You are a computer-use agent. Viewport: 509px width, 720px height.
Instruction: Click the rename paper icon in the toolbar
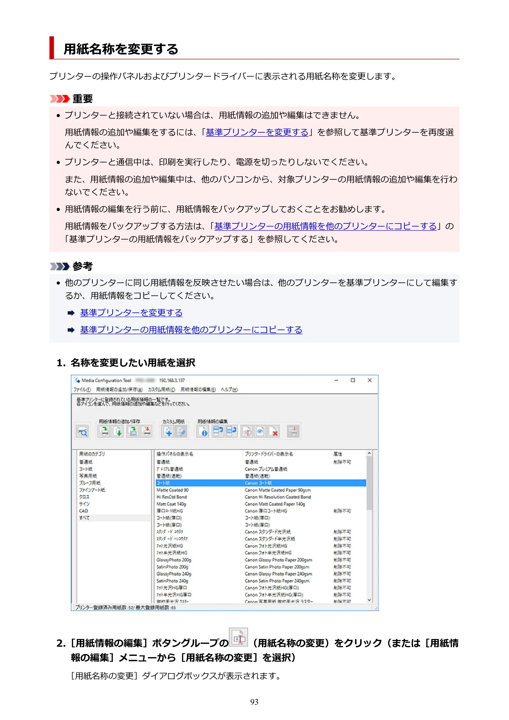247,431
